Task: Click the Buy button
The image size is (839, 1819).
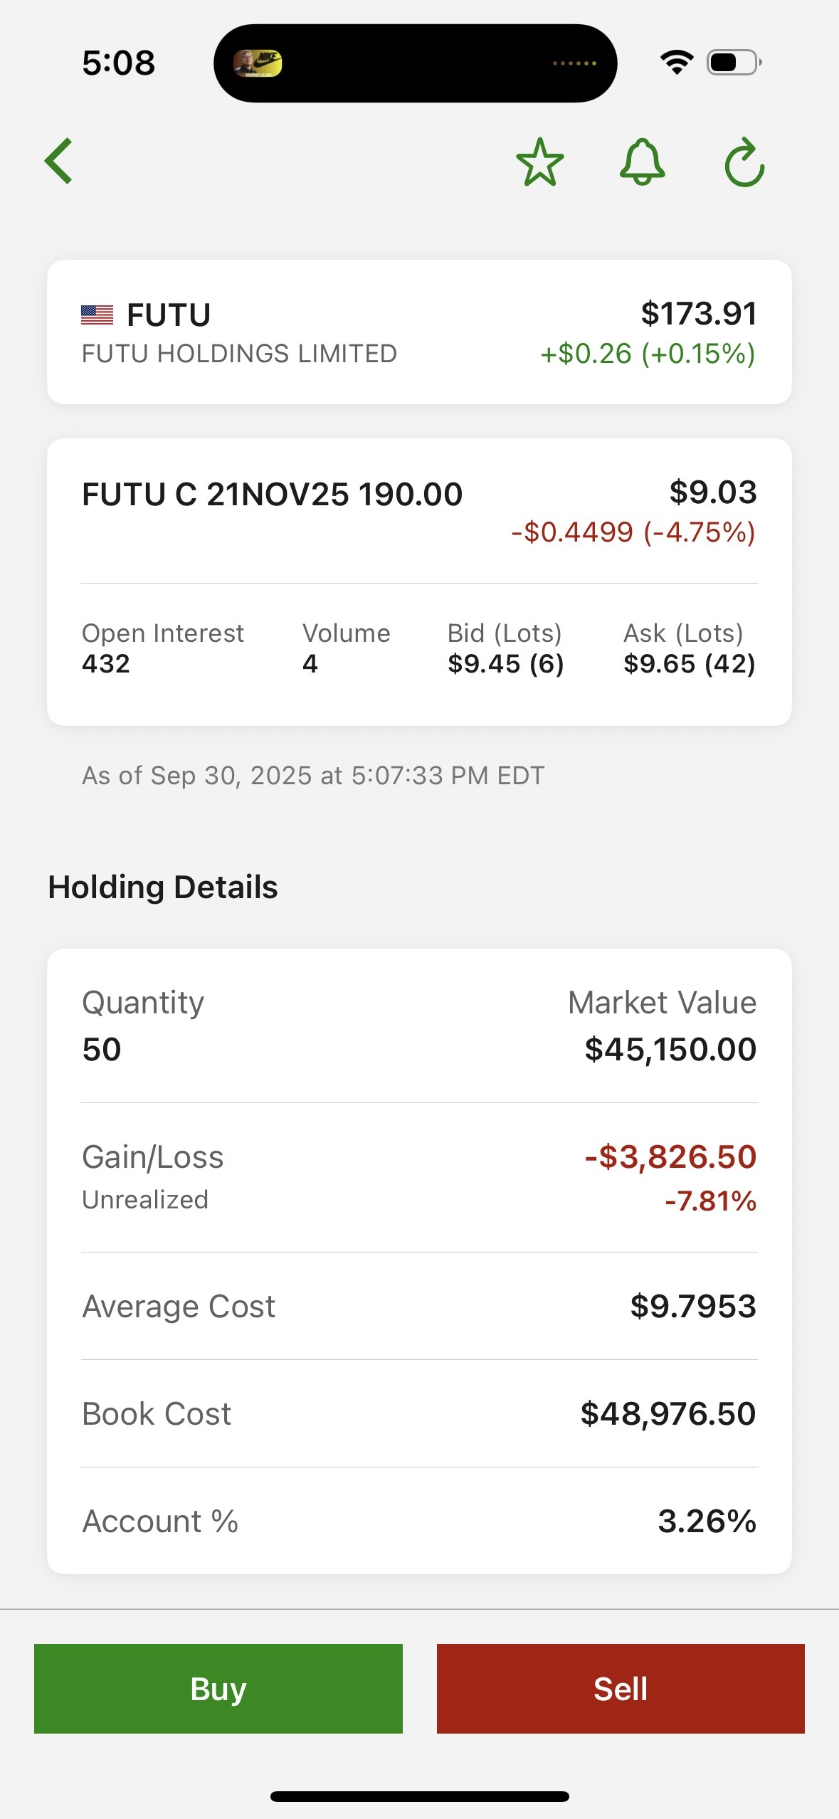Action: point(218,1688)
